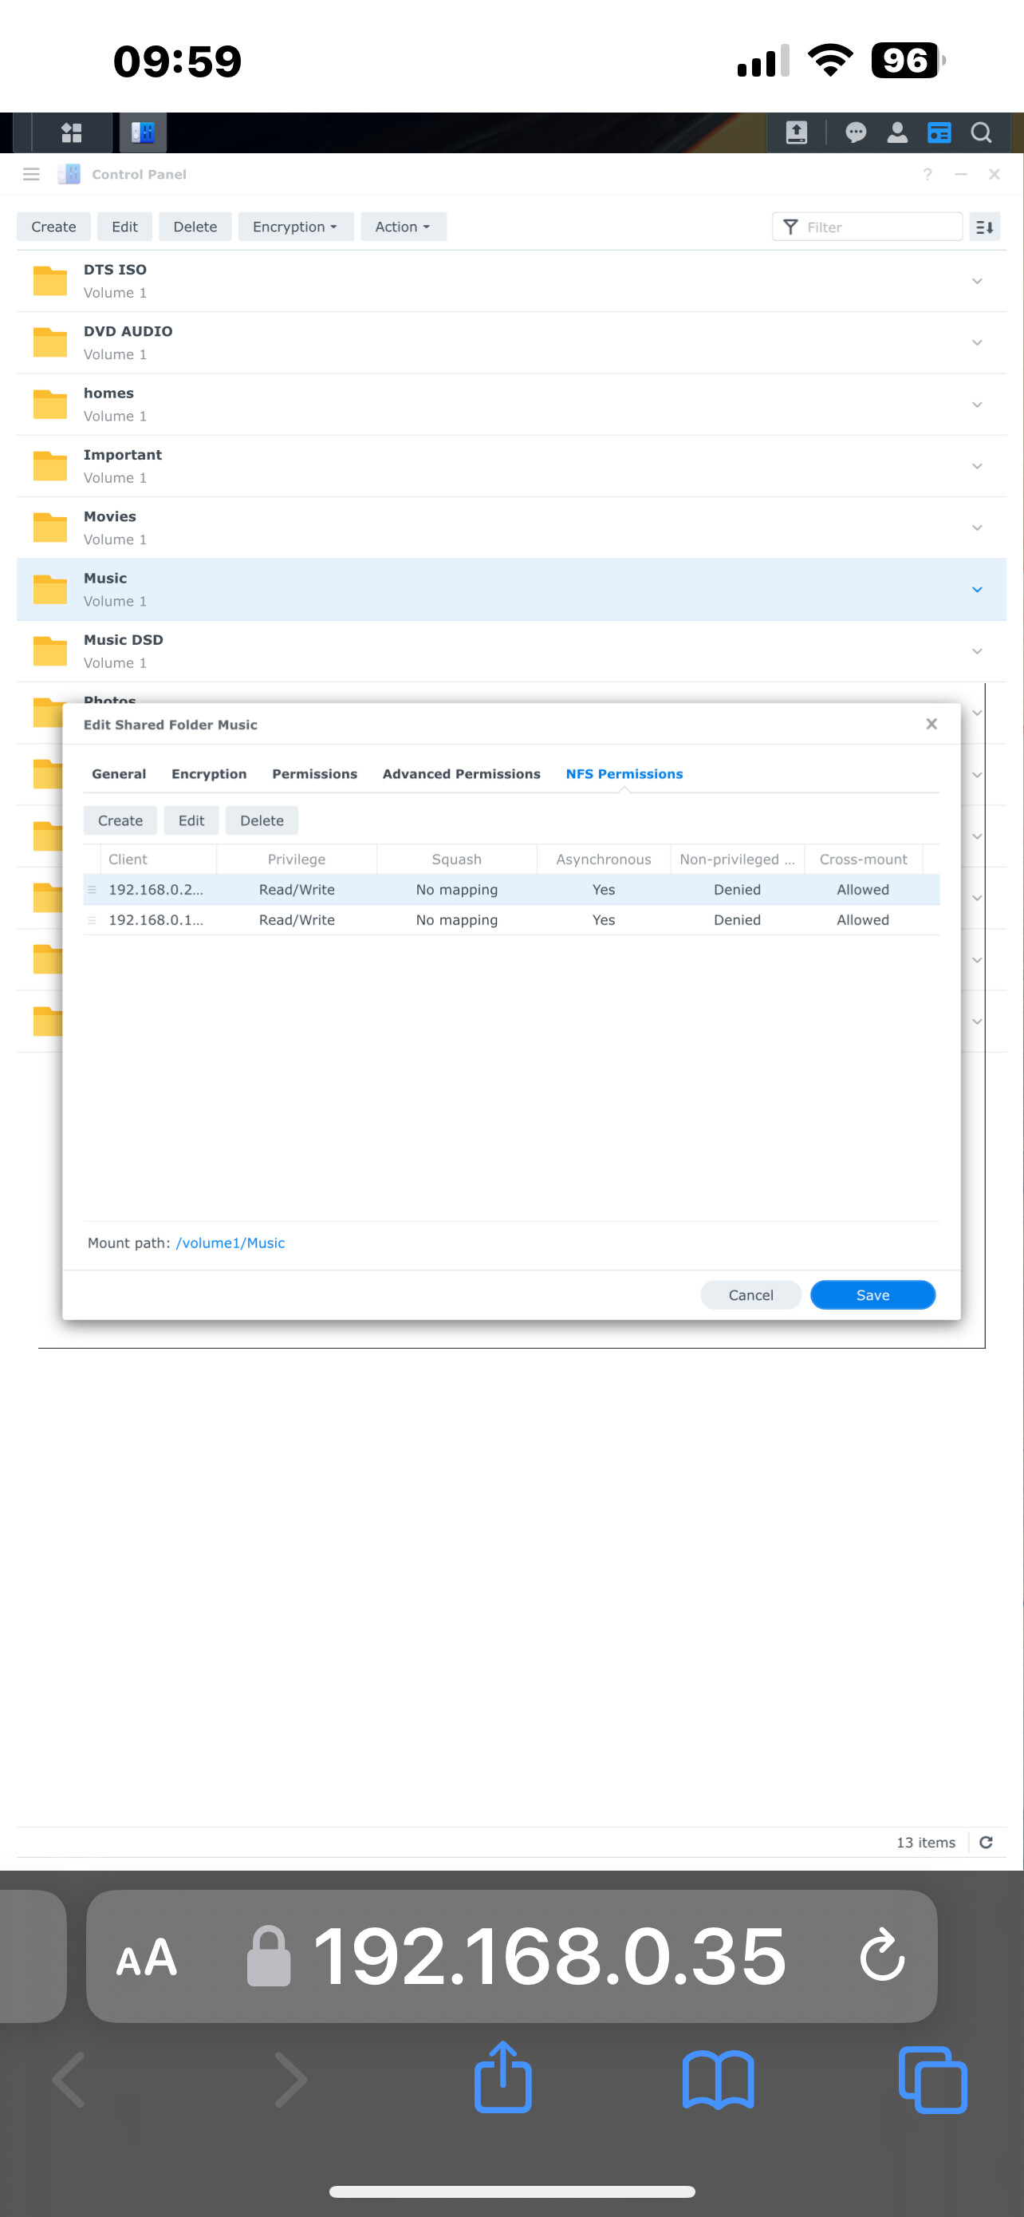The image size is (1024, 2217).
Task: Select the Control Panel taskbar icon
Action: 143,132
